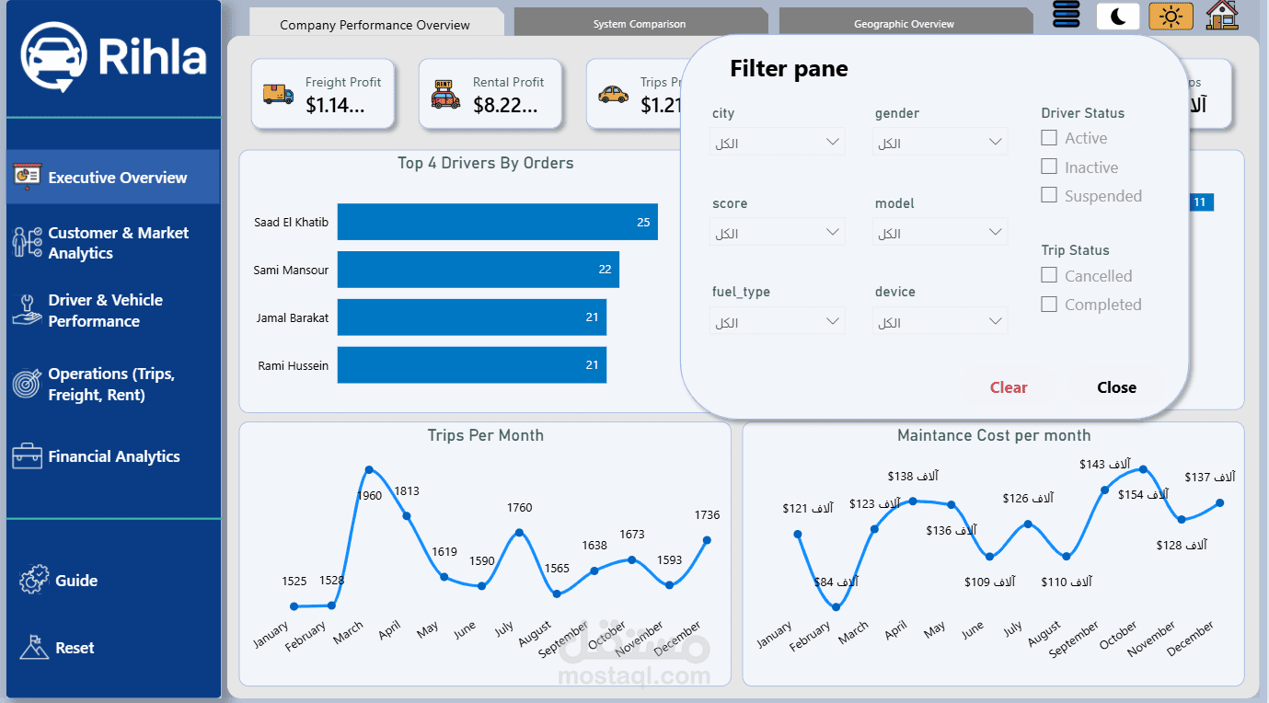1269x703 pixels.
Task: Switch to light mode sun icon
Action: click(1171, 16)
